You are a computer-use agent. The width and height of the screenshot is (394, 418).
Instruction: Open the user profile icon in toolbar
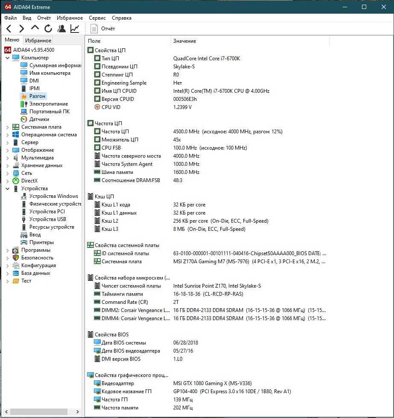point(61,29)
